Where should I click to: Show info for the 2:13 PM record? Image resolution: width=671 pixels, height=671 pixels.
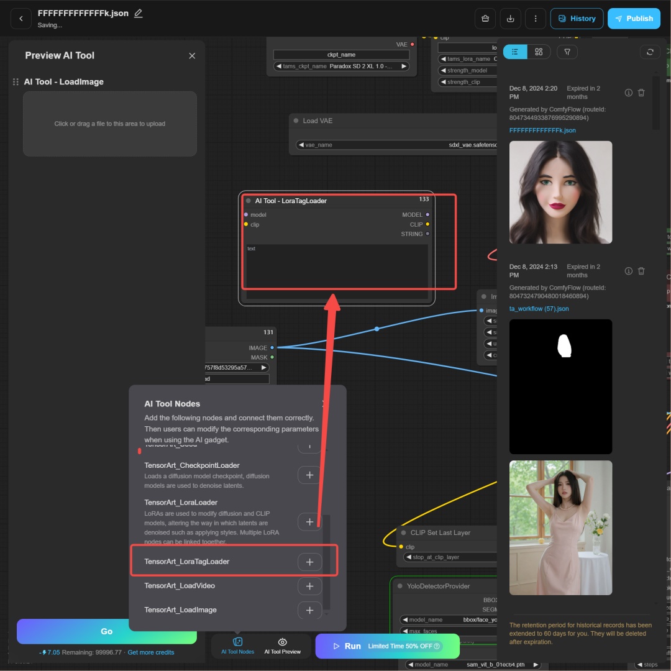point(628,271)
